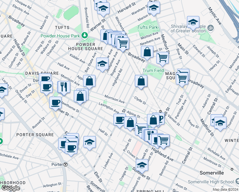
Task: Click front shopping cart marker at Powder House Square
Action: (123, 44)
